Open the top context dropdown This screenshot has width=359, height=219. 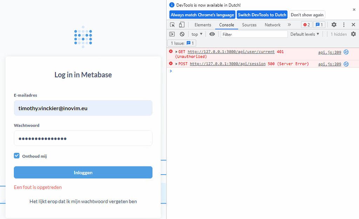[197, 34]
